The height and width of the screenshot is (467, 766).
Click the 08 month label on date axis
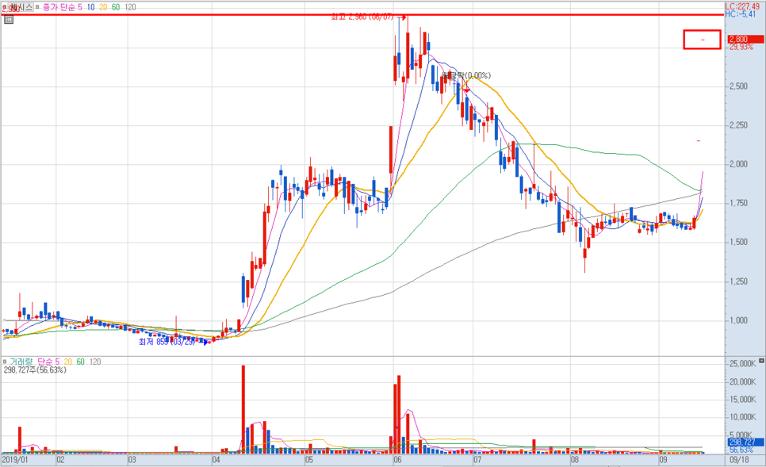pyautogui.click(x=574, y=460)
